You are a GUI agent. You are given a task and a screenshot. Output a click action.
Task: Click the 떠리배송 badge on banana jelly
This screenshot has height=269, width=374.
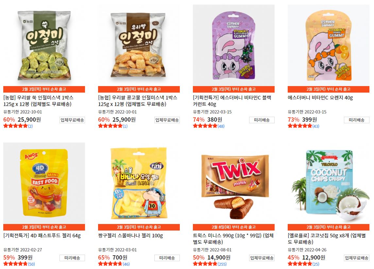(x=167, y=258)
